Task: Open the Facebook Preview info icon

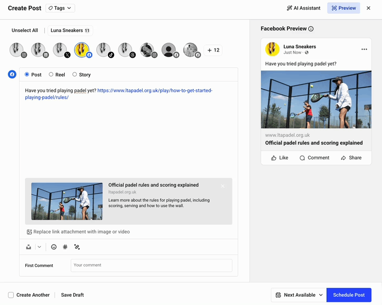Action: click(x=311, y=29)
